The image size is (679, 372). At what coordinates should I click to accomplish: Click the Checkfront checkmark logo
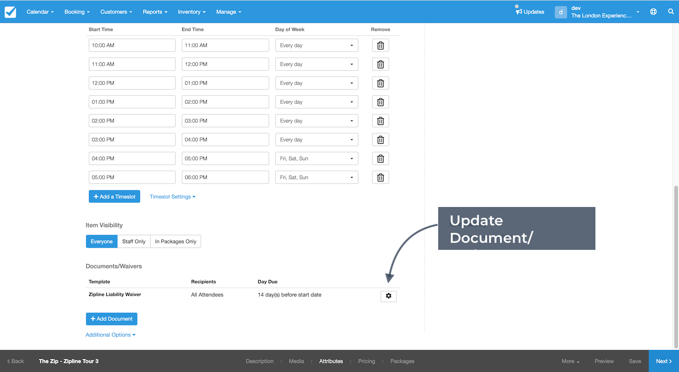(10, 12)
